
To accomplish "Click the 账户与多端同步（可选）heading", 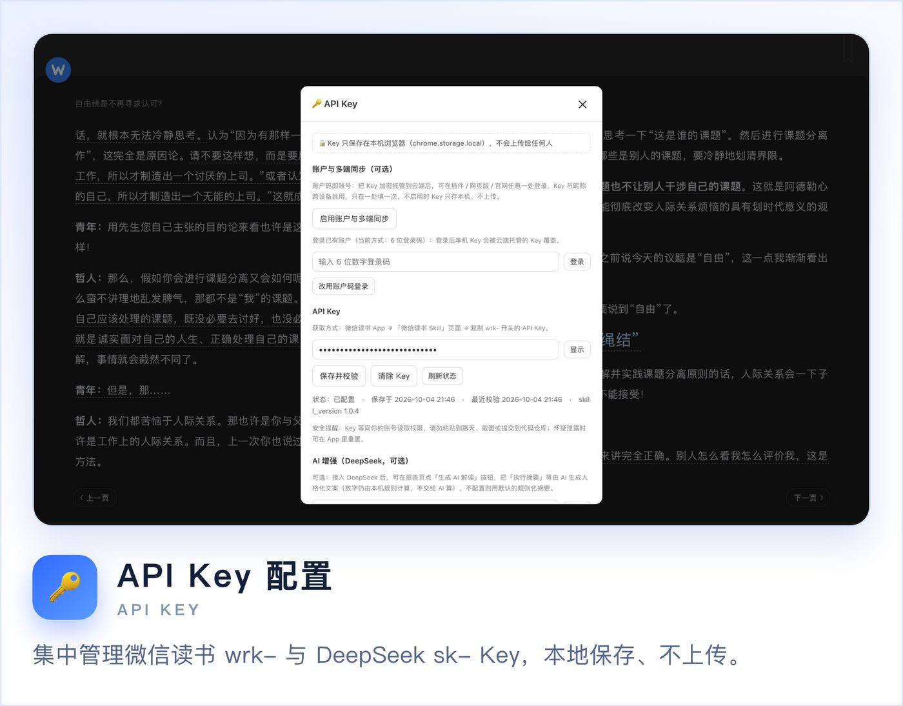I will (x=352, y=169).
